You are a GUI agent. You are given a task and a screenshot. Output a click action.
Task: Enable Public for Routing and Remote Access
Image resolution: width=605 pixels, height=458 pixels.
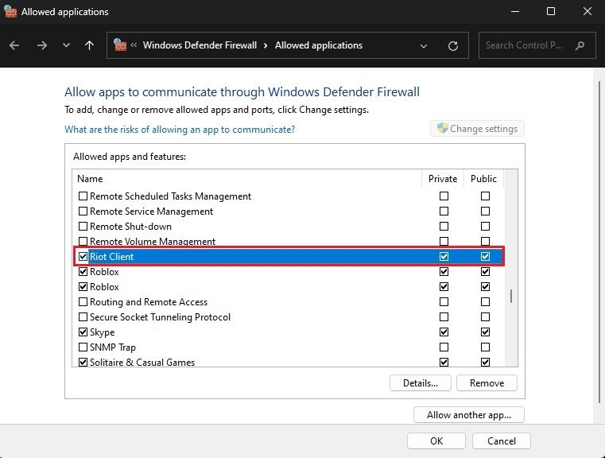[x=485, y=302]
